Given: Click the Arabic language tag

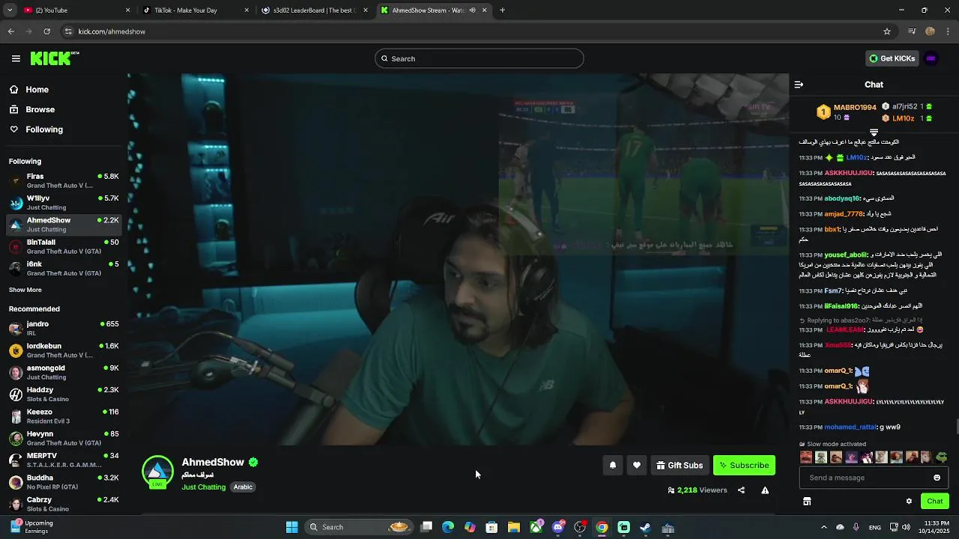Looking at the screenshot, I should [x=243, y=487].
